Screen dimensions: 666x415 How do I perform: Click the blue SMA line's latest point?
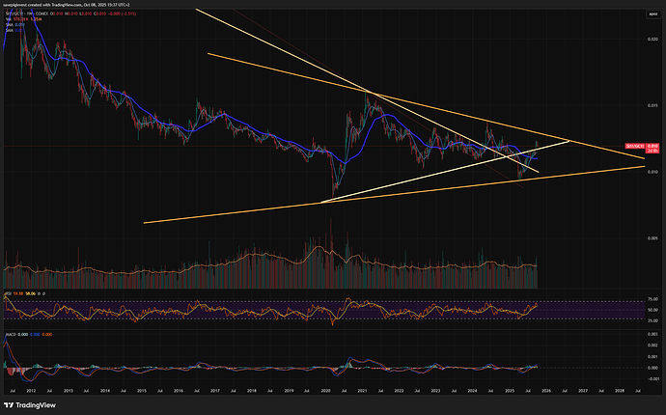tap(537, 156)
